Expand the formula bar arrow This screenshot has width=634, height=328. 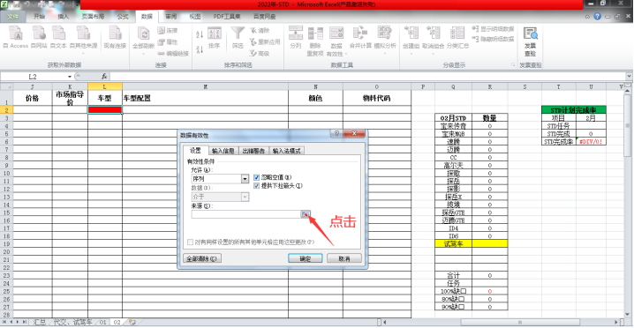click(630, 77)
